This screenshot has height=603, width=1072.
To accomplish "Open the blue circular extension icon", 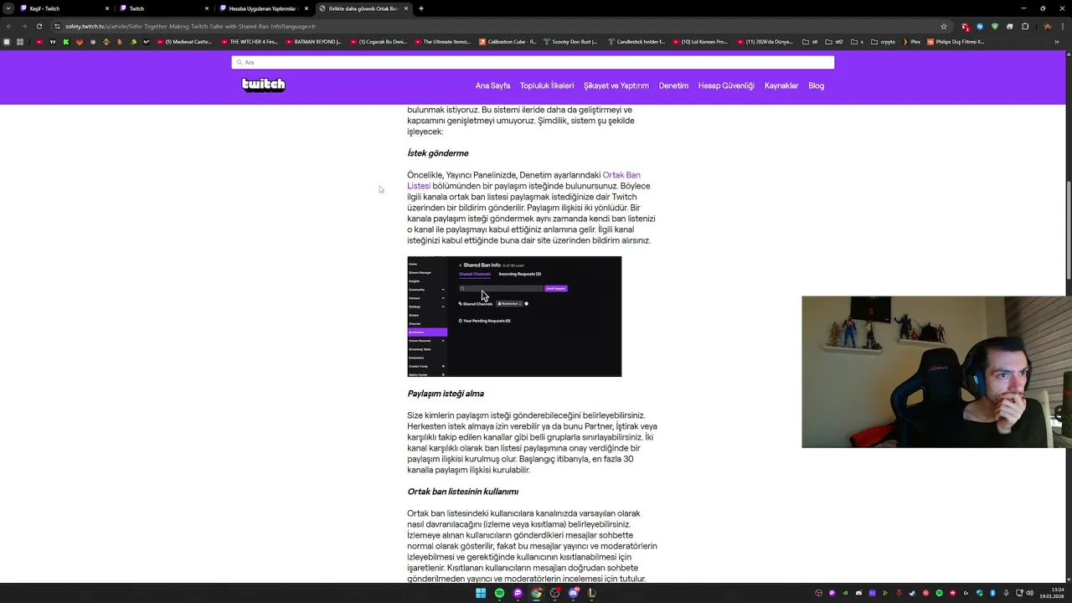I will click(980, 26).
